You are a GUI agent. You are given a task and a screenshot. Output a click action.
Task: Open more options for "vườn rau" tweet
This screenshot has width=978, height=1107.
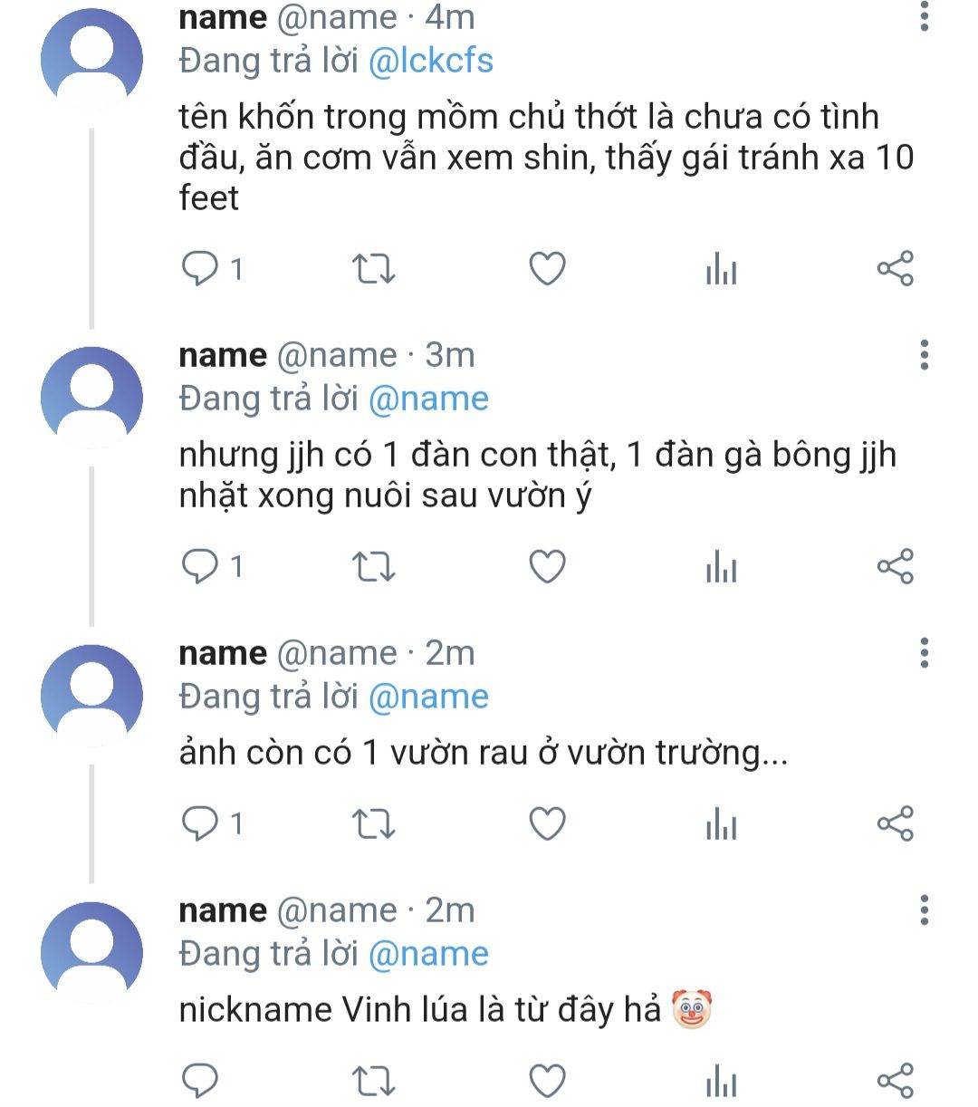(x=924, y=652)
